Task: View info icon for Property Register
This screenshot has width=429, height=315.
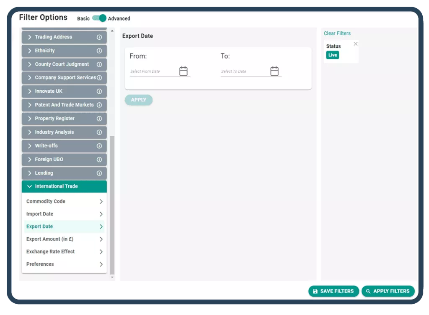Action: pyautogui.click(x=99, y=119)
